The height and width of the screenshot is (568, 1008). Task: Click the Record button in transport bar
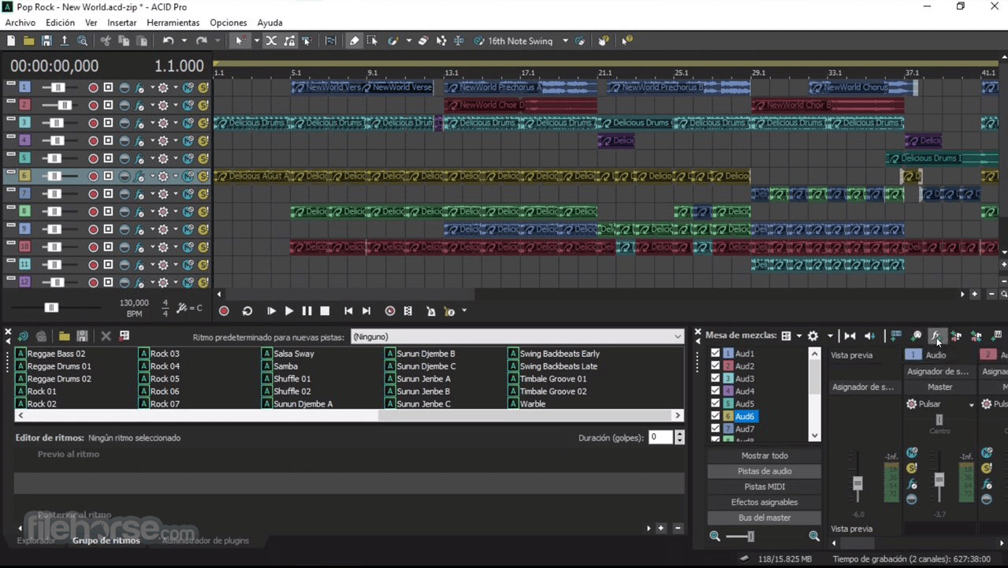(224, 311)
